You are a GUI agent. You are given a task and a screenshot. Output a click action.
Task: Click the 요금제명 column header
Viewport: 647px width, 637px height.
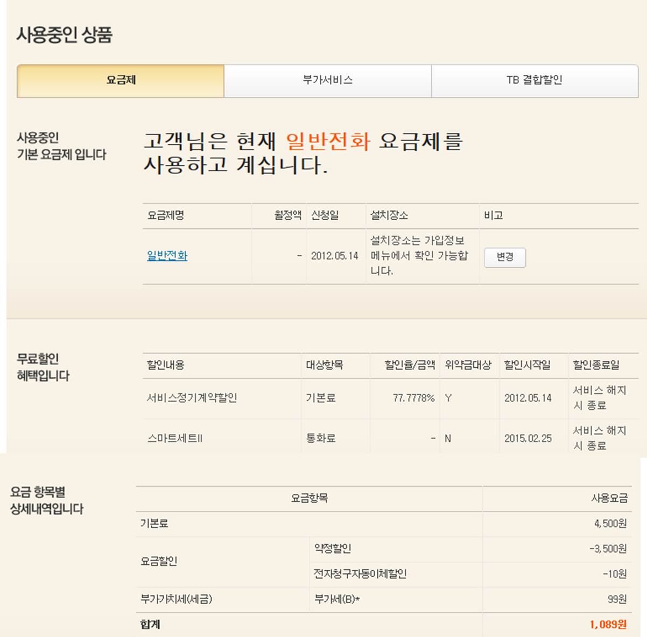(166, 215)
